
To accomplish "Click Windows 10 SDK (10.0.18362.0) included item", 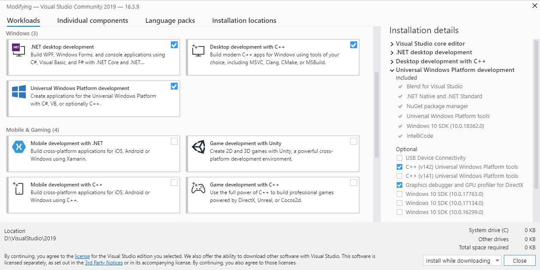I will (445, 126).
